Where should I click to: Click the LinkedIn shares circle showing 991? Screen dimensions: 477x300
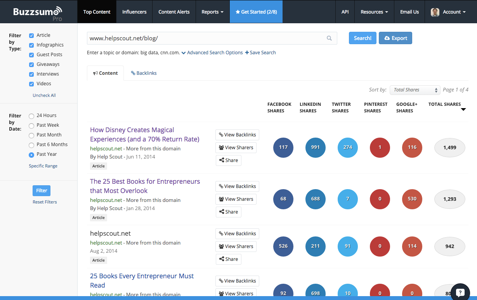tap(316, 147)
